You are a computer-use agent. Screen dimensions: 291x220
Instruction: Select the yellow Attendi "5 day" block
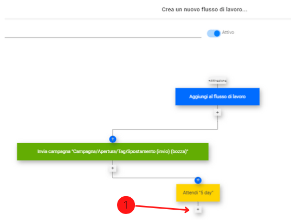pyautogui.click(x=198, y=193)
